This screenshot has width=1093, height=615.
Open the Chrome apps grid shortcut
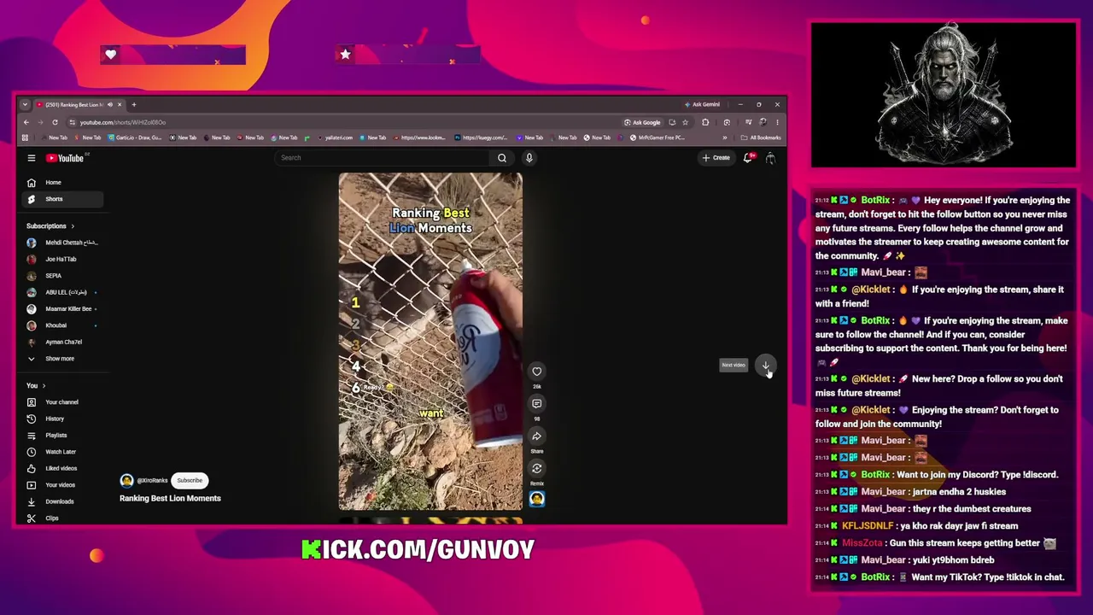[25, 138]
